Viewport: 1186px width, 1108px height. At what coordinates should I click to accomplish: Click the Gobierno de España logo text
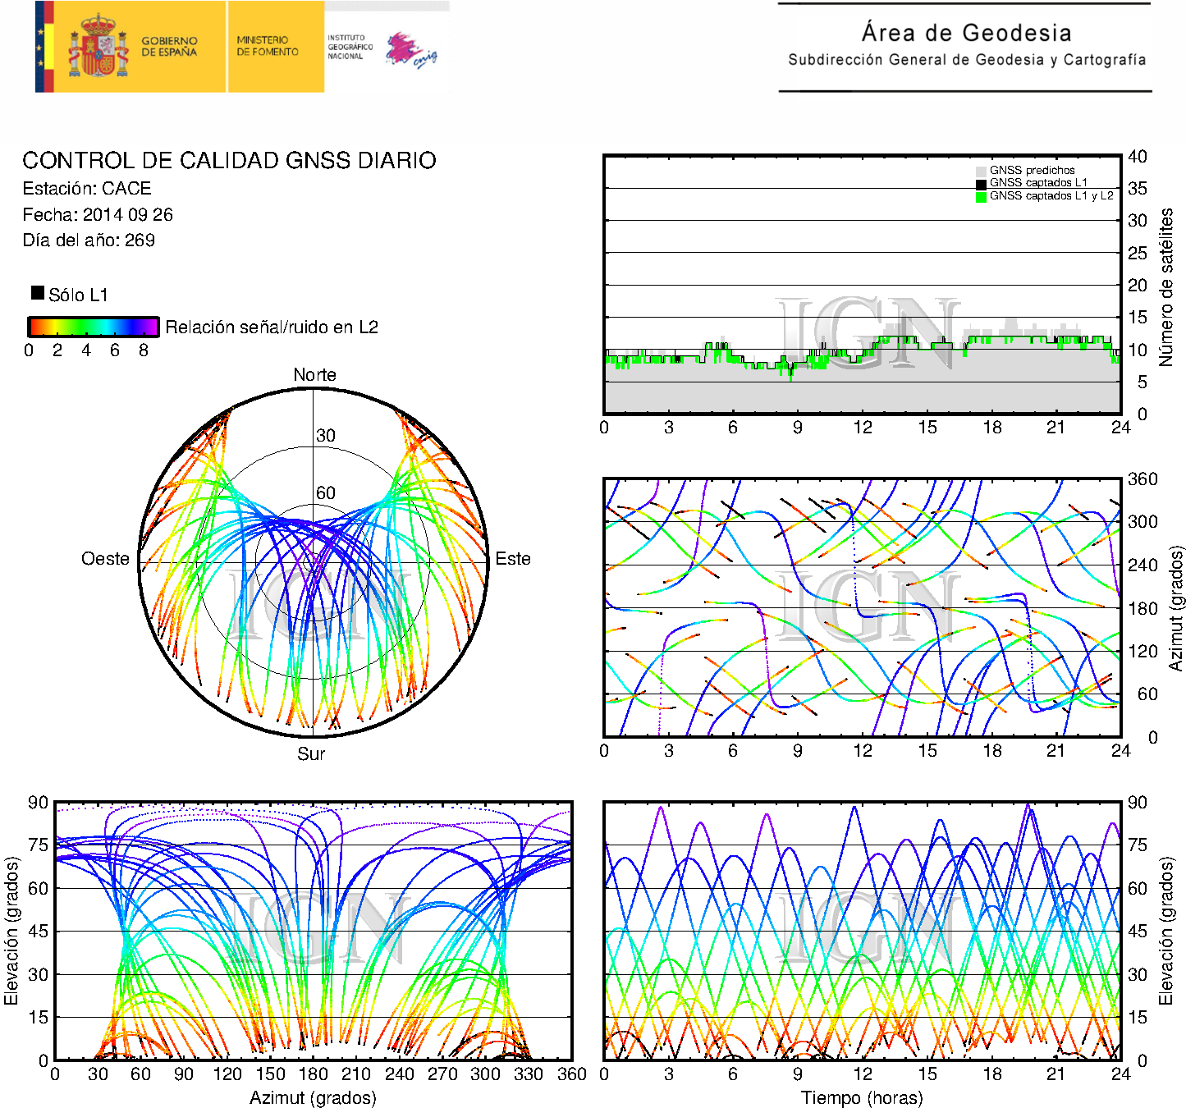coord(169,47)
